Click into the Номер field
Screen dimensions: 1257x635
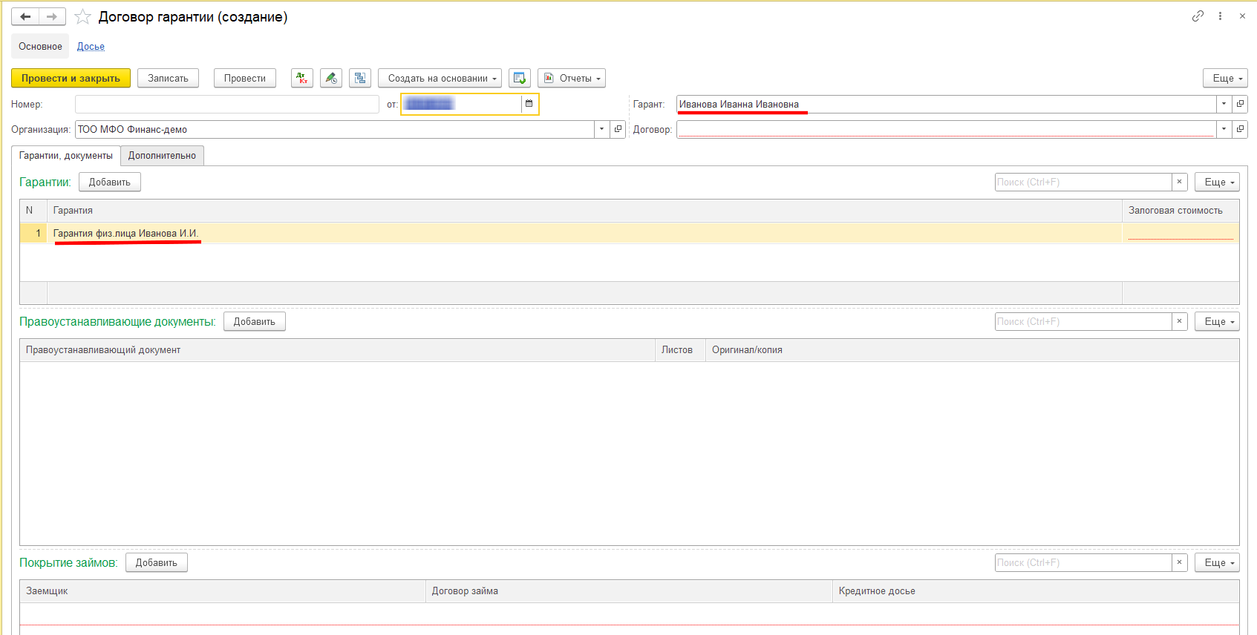click(227, 104)
